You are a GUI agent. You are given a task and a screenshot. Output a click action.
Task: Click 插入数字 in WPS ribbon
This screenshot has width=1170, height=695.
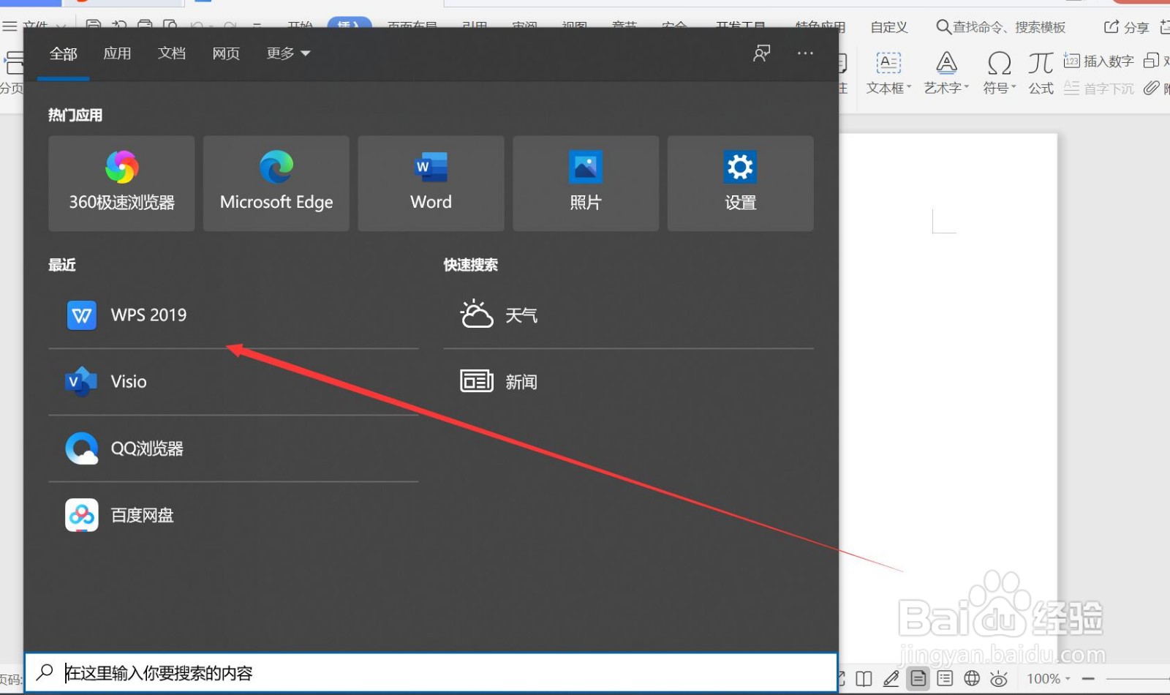click(1098, 61)
